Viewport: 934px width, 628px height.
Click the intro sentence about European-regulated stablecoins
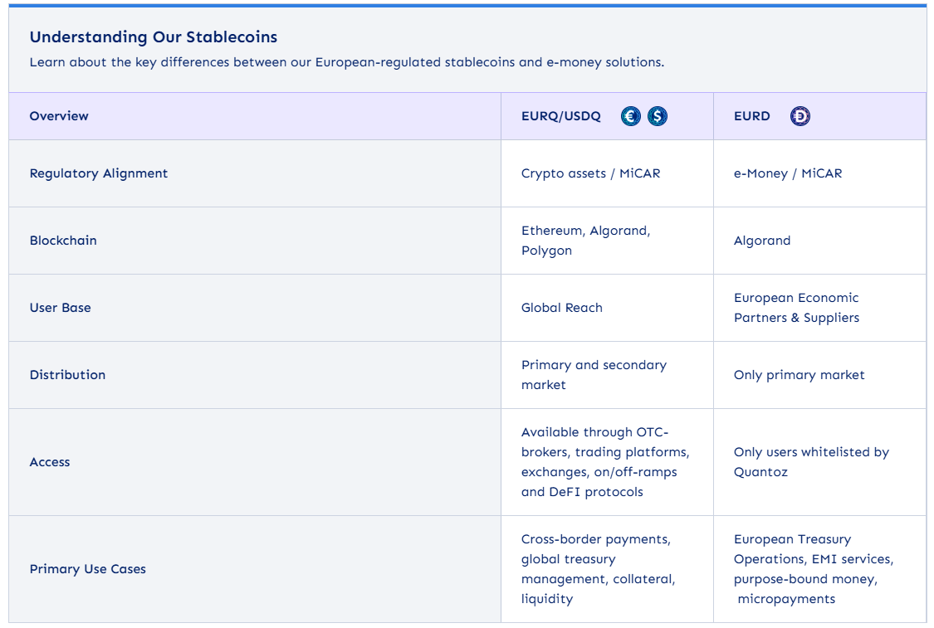(x=347, y=62)
